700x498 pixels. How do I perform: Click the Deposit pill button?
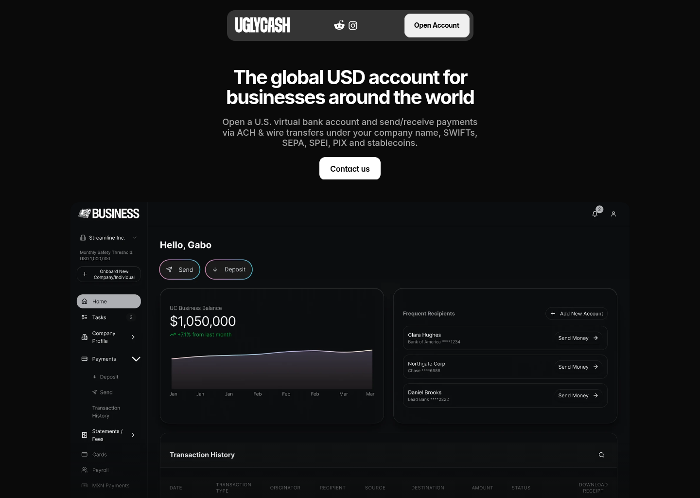(x=229, y=269)
